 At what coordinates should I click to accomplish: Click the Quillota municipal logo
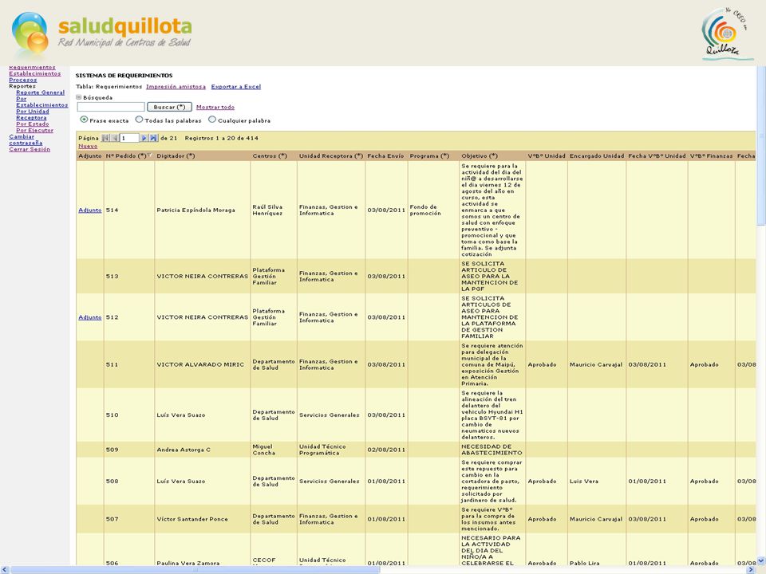tap(727, 33)
